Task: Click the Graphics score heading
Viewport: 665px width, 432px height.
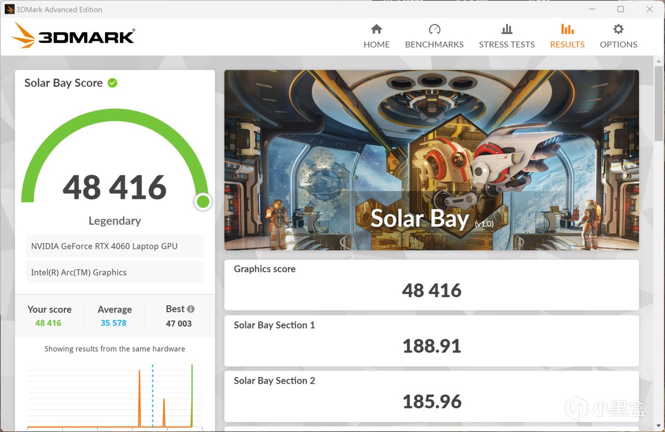Action: tap(264, 269)
